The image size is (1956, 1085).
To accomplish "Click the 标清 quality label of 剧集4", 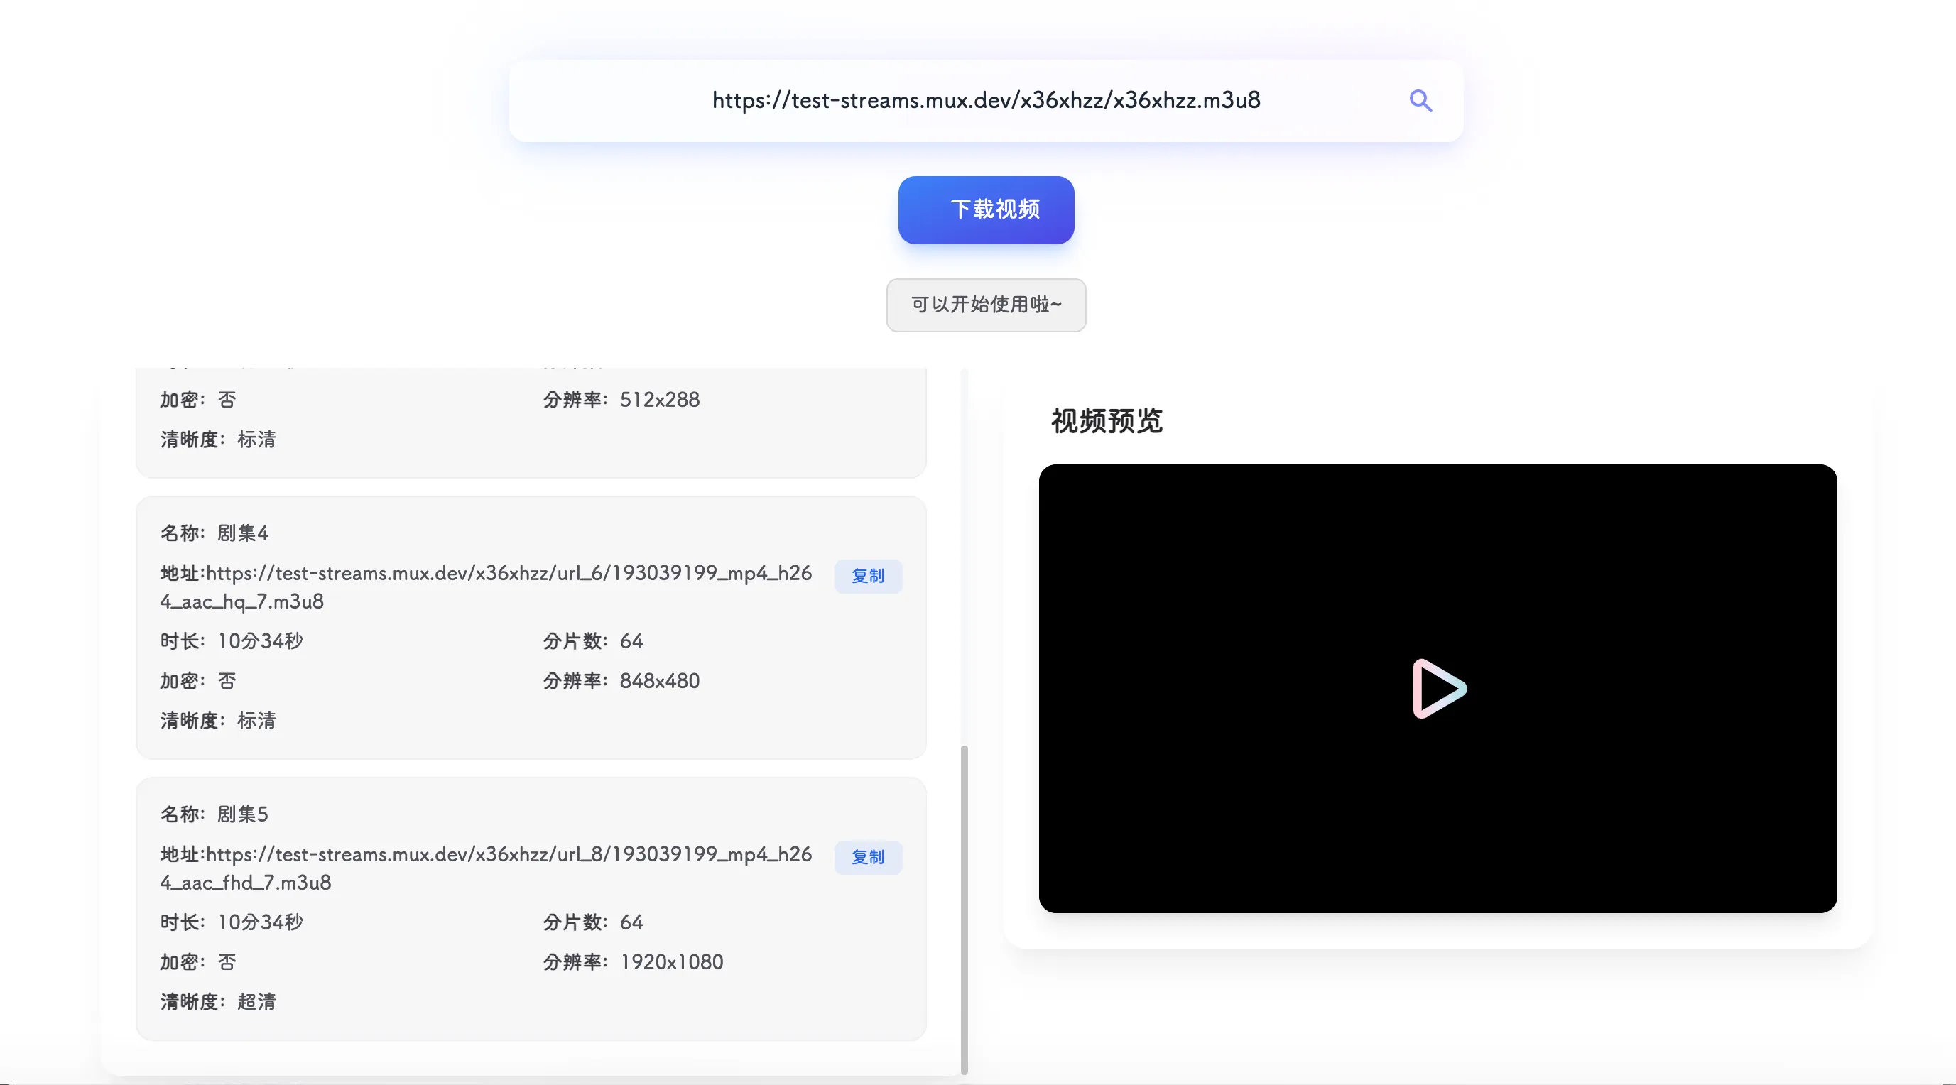I will (256, 721).
